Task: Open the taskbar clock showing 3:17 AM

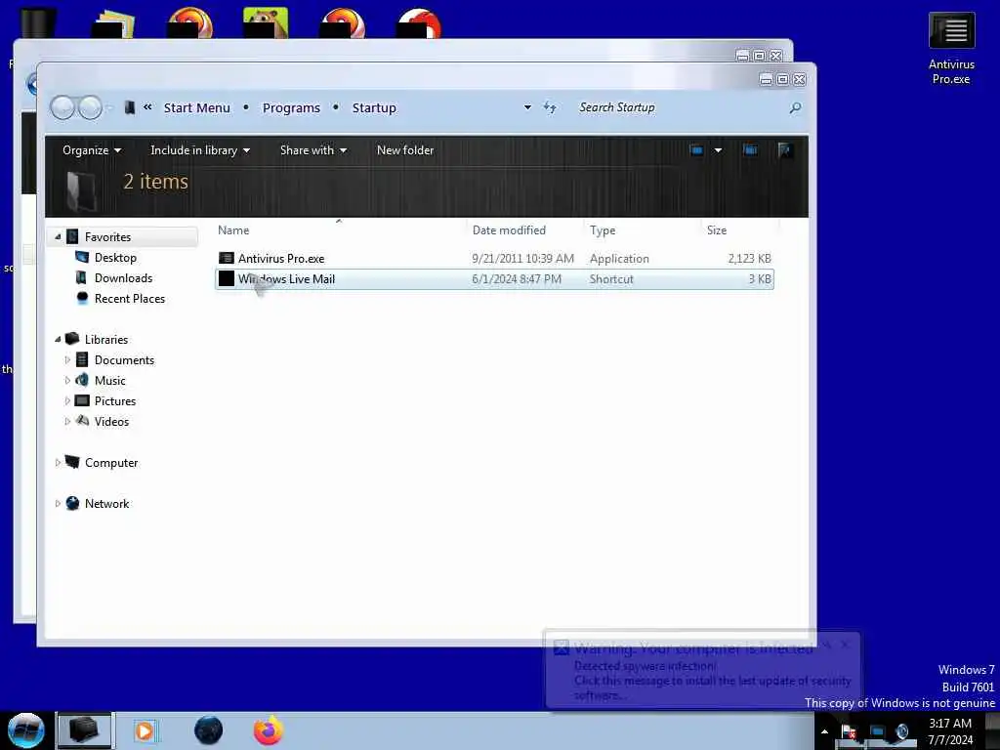Action: [x=950, y=731]
